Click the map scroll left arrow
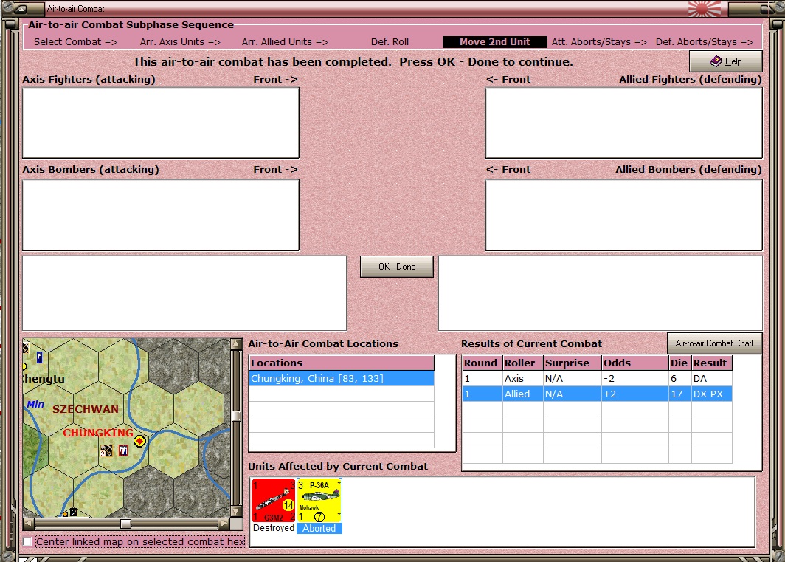785x562 pixels. 29,524
